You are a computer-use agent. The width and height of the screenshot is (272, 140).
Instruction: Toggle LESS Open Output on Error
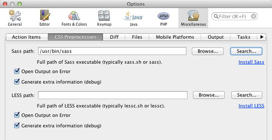point(17,115)
